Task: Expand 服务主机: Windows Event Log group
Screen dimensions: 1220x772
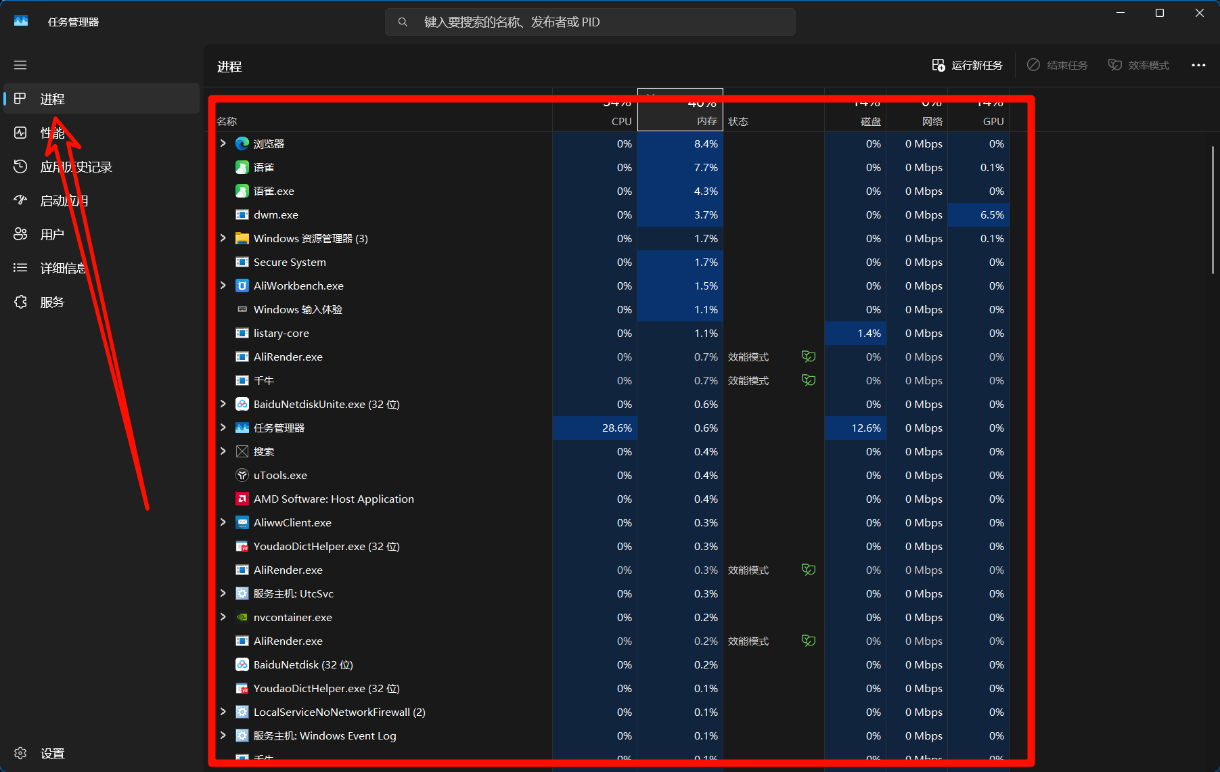Action: pyautogui.click(x=223, y=735)
